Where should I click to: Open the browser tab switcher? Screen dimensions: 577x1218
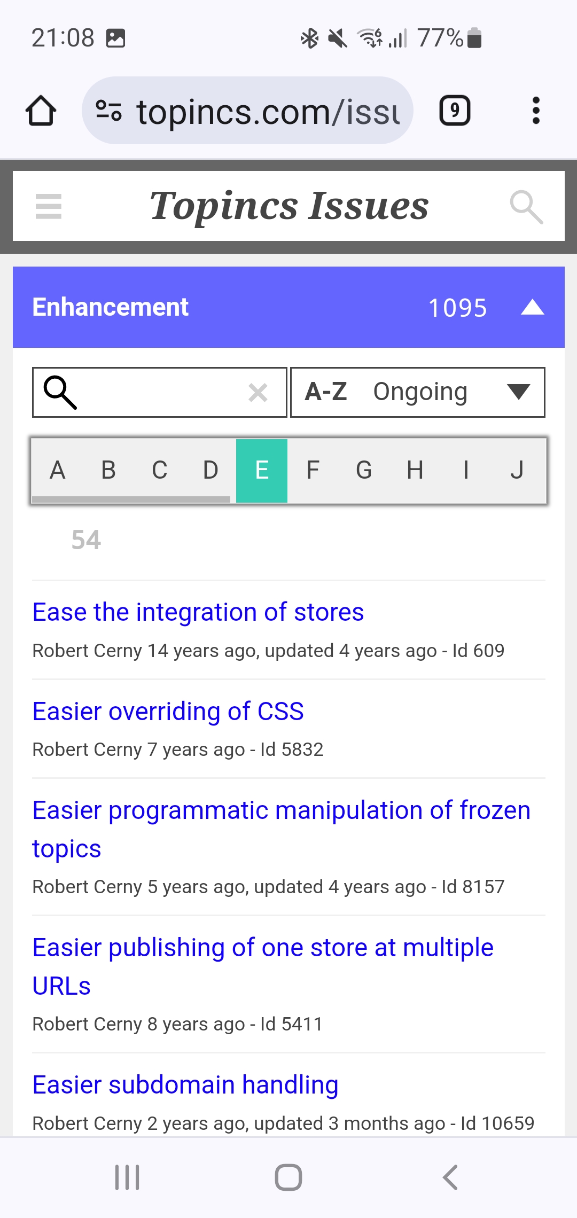click(455, 111)
